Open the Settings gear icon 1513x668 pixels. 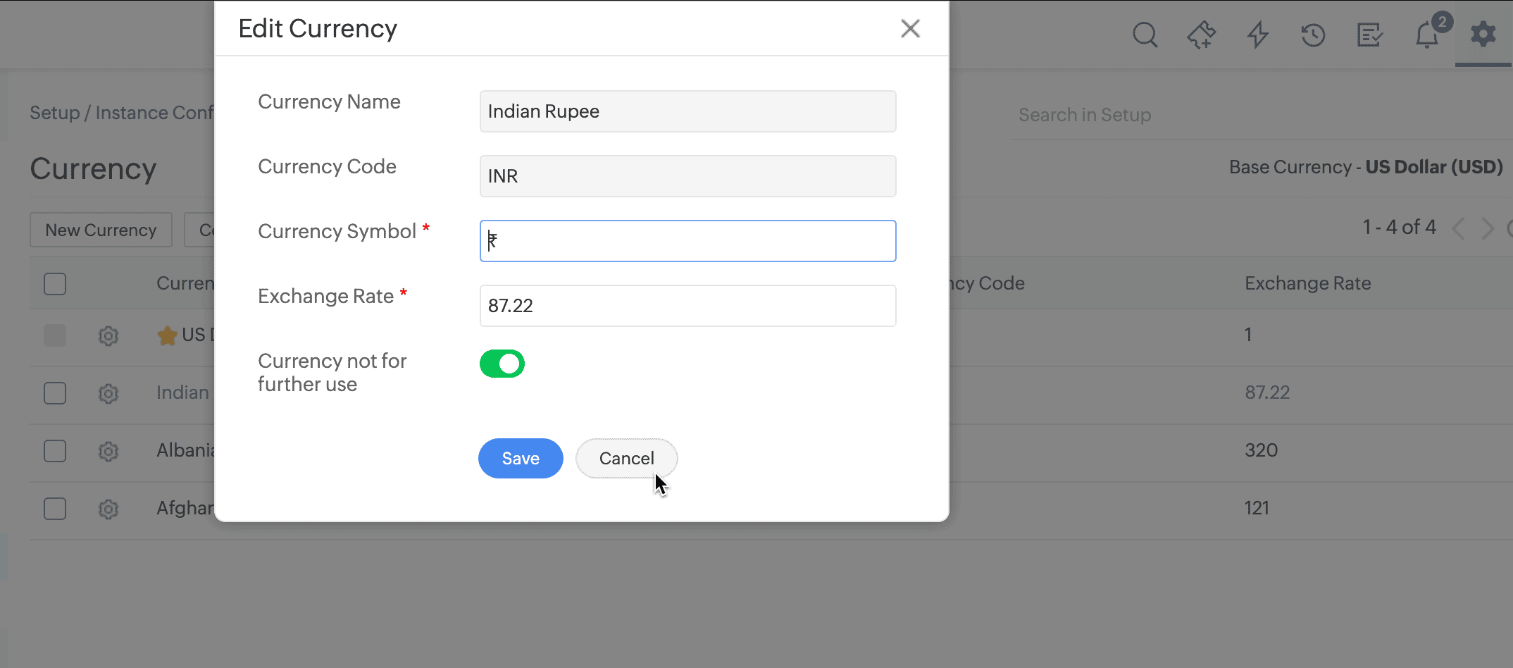[1483, 35]
